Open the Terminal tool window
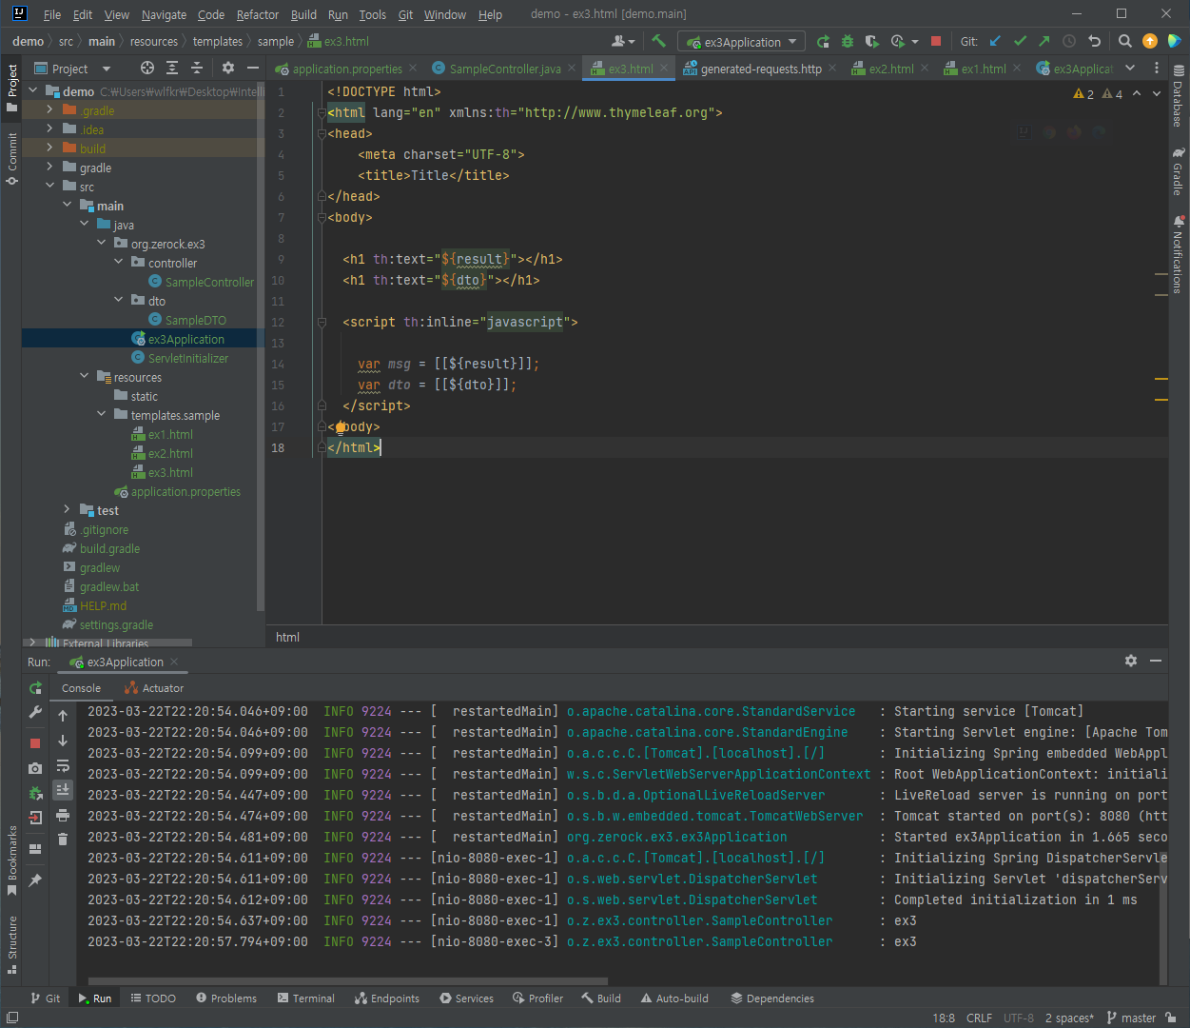1190x1028 pixels. pyautogui.click(x=305, y=998)
